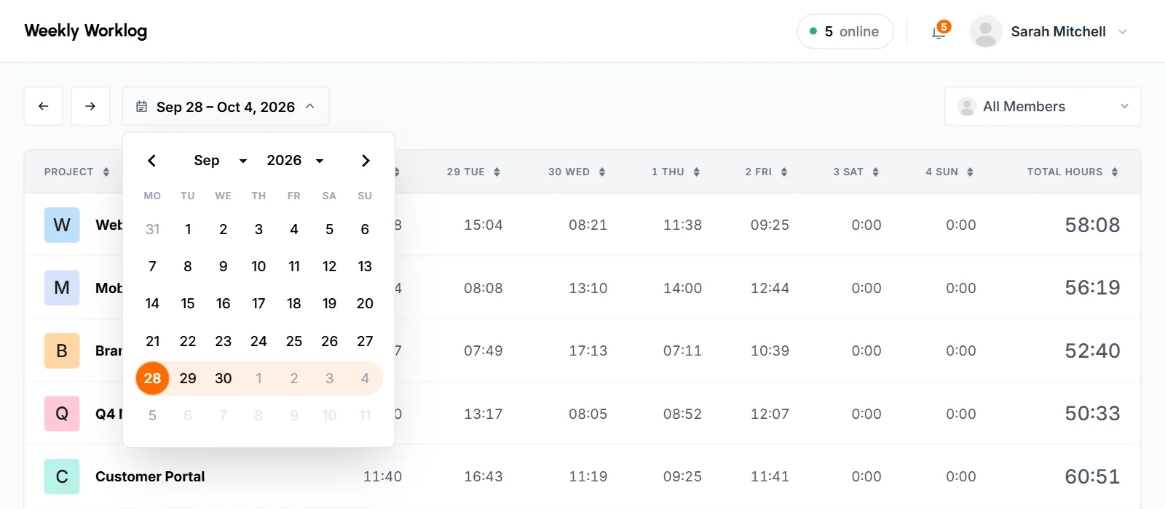The width and height of the screenshot is (1165, 509).
Task: Open the Customer Portal project row
Action: (582, 476)
